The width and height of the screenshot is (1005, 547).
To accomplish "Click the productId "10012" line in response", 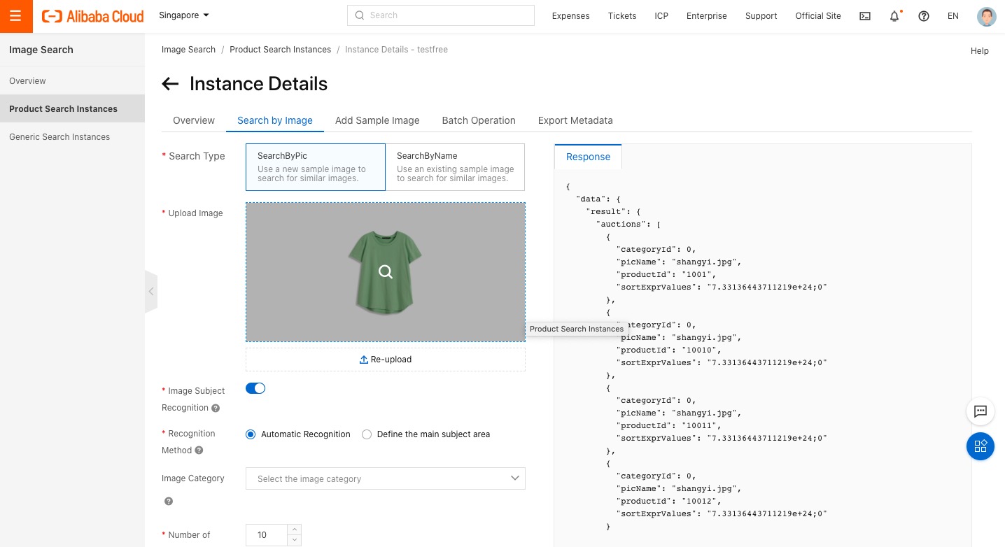I will tap(668, 502).
